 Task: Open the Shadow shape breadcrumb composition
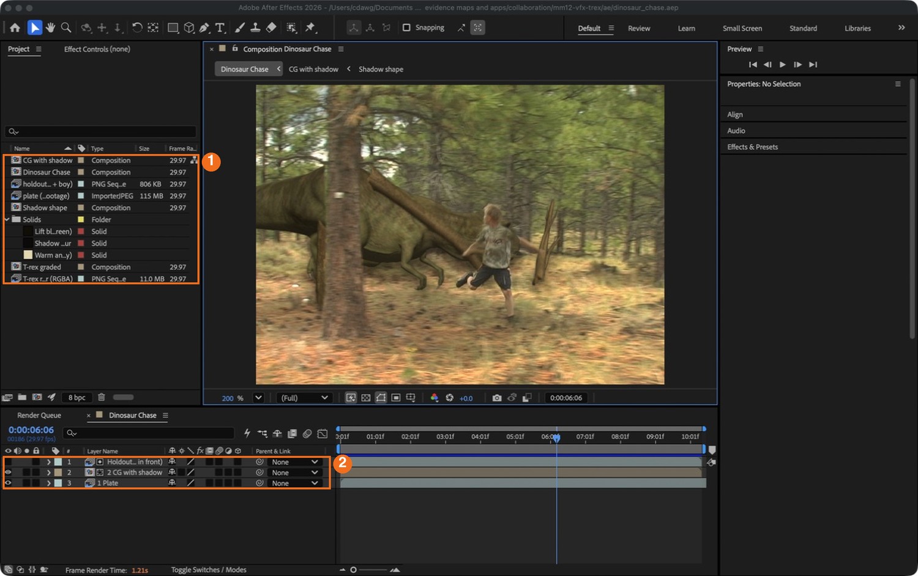tap(381, 69)
